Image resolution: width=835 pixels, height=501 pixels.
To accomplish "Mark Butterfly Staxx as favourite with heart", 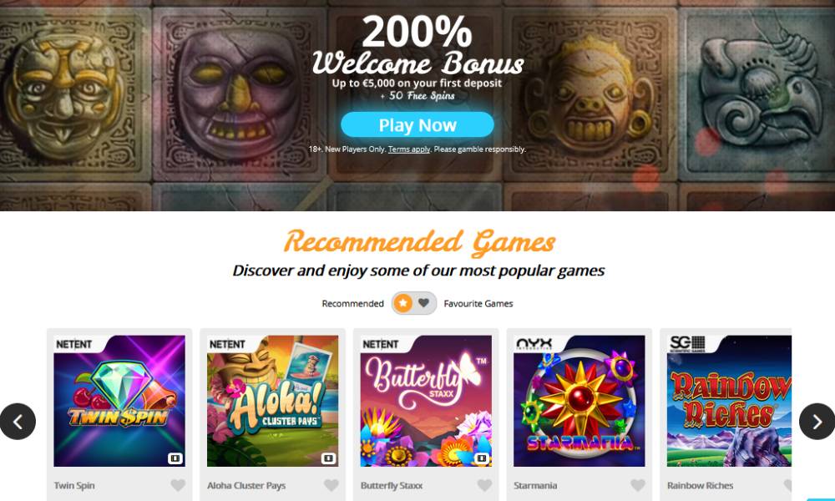I will click(484, 485).
